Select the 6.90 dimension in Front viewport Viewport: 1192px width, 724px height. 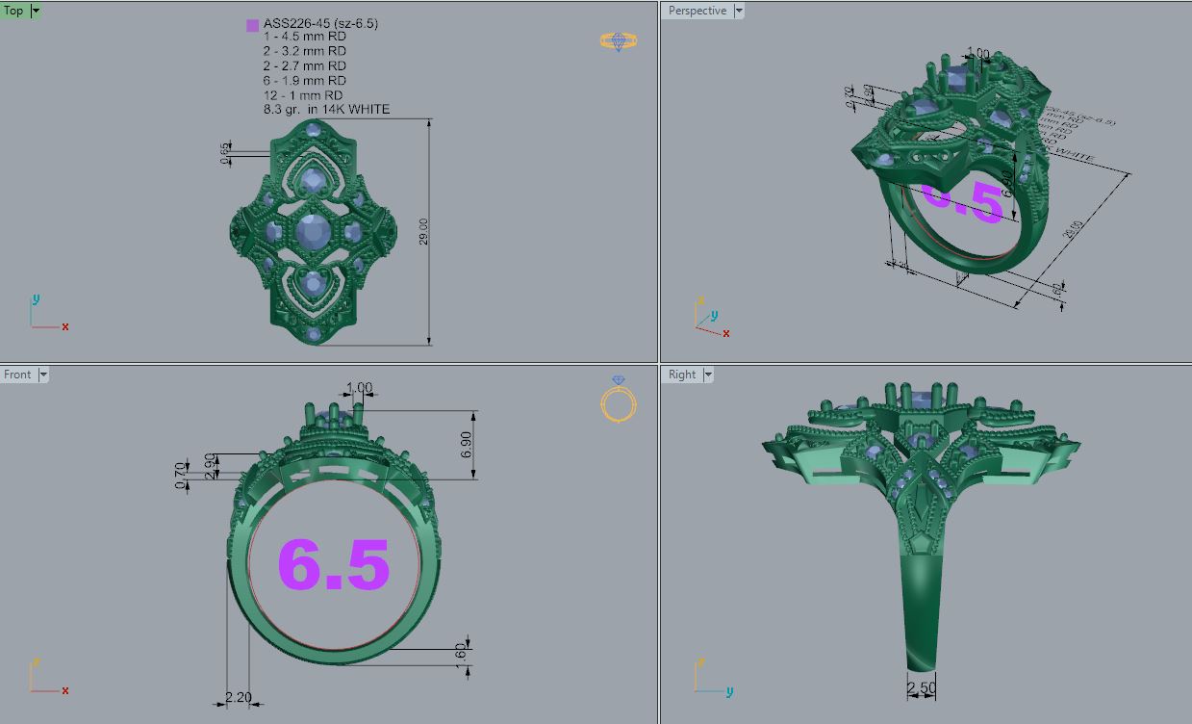pyautogui.click(x=467, y=444)
